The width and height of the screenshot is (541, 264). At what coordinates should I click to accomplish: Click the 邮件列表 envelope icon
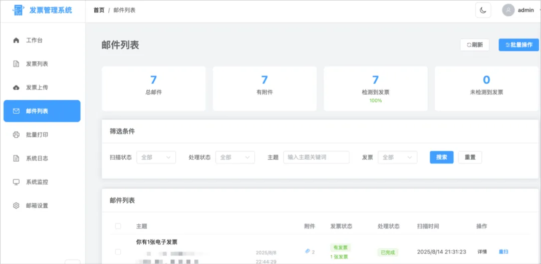pos(16,111)
